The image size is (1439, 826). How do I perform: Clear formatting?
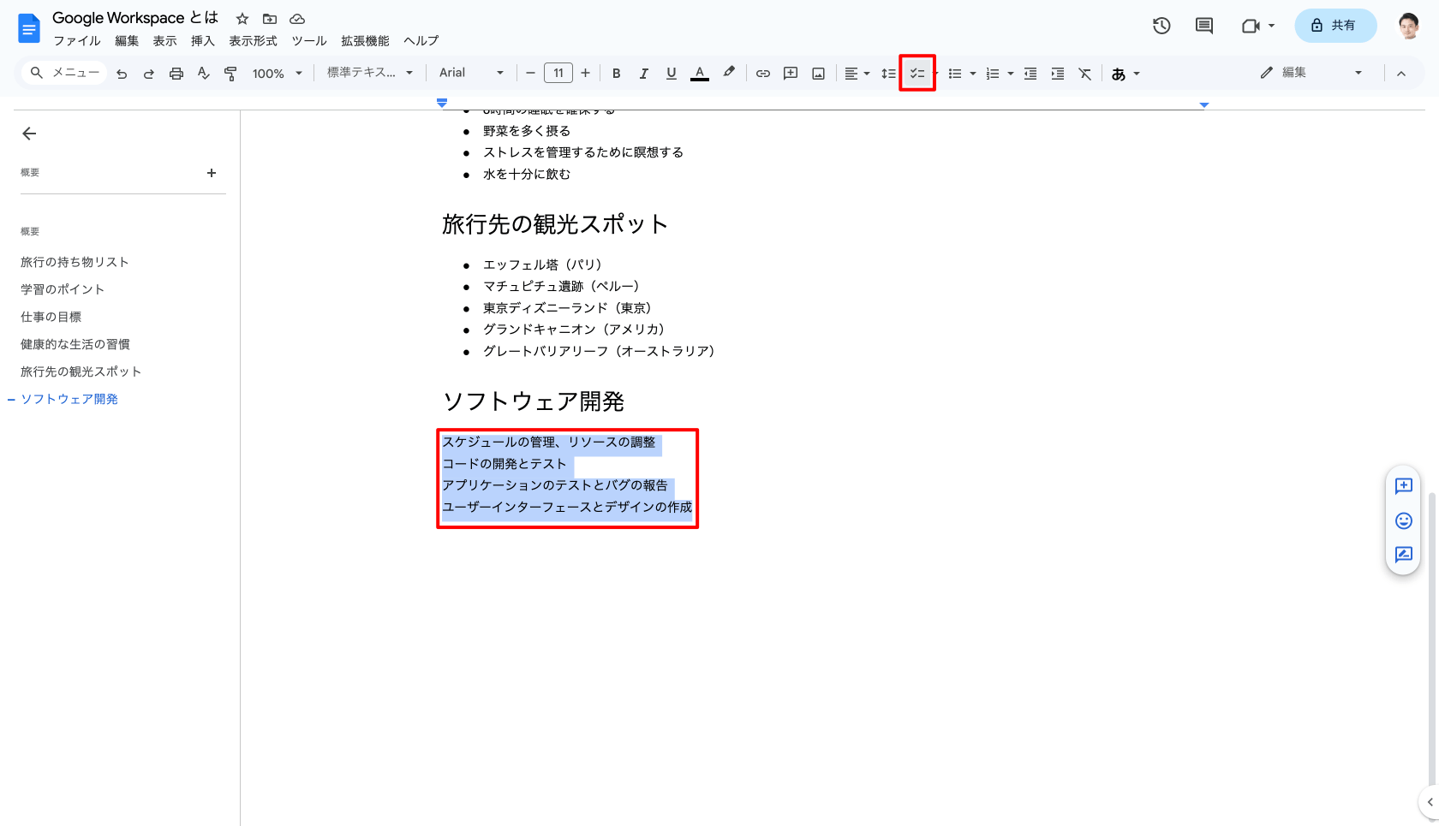point(1085,74)
